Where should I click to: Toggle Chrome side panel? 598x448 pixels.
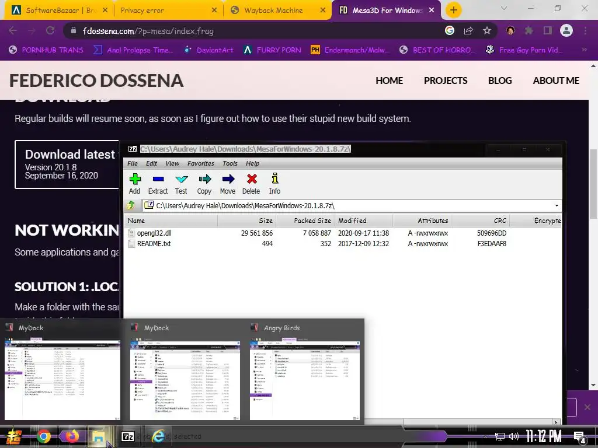548,31
